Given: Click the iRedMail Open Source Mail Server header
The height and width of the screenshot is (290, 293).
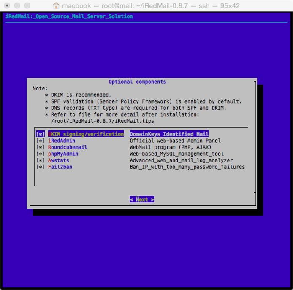Looking at the screenshot, I should coord(69,16).
